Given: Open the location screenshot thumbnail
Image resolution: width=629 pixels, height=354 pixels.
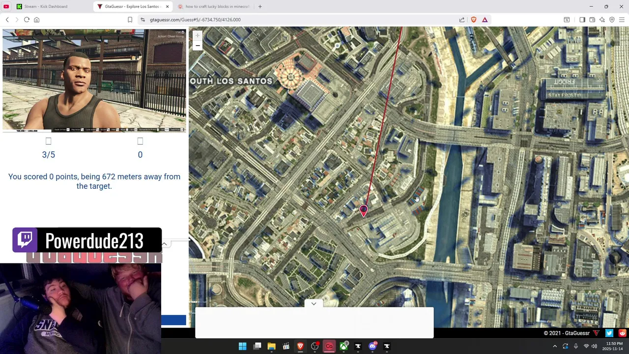Looking at the screenshot, I should [x=94, y=81].
